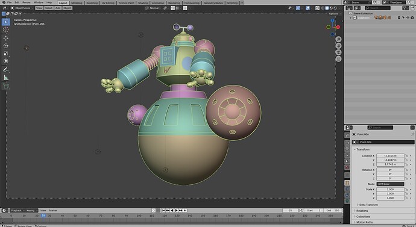The height and width of the screenshot is (227, 416).
Task: Open rotation Mode XYZ Euler dropdown
Action: pos(390,184)
